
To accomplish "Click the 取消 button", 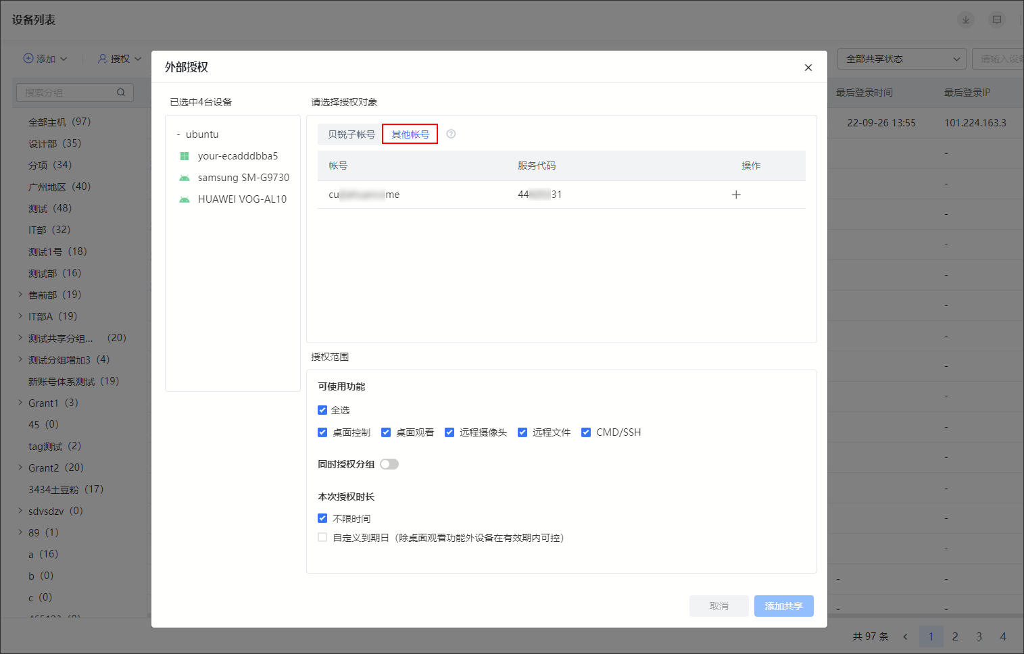I will pyautogui.click(x=718, y=606).
